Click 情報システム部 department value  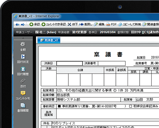tap(68, 100)
